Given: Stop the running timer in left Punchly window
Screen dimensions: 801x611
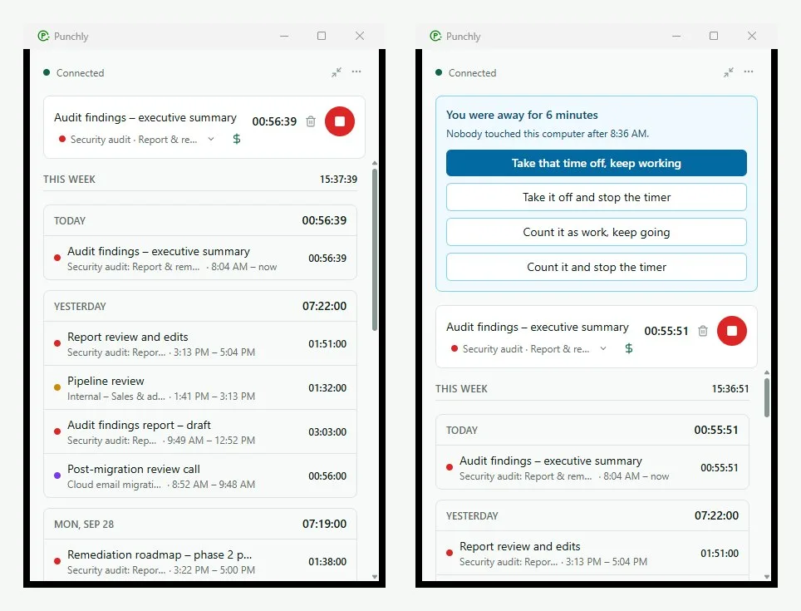Looking at the screenshot, I should pyautogui.click(x=340, y=121).
